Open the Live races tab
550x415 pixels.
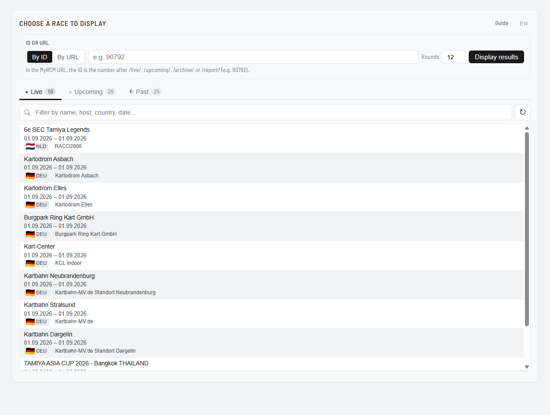click(x=40, y=92)
